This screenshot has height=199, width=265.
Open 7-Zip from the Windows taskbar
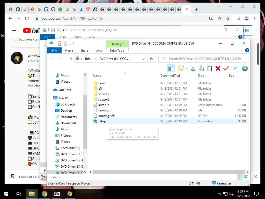coord(57,194)
